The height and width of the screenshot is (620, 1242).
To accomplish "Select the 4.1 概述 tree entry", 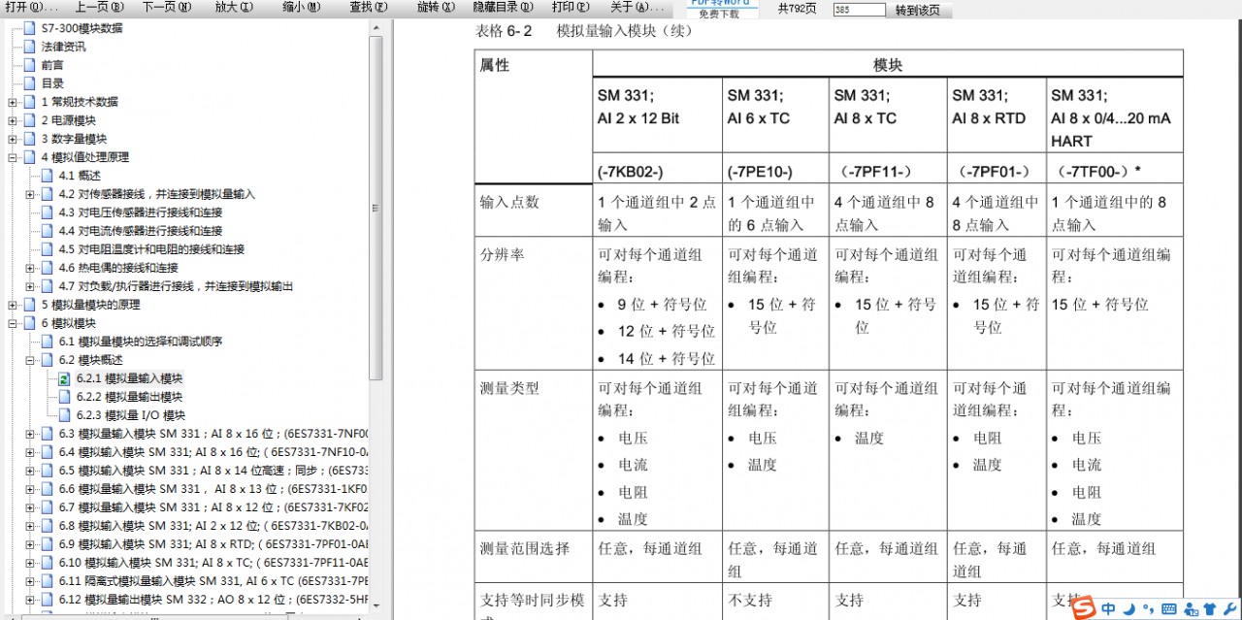I will (x=80, y=176).
